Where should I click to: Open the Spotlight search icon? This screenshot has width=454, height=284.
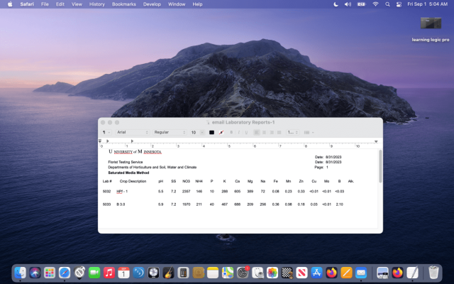[387, 4]
